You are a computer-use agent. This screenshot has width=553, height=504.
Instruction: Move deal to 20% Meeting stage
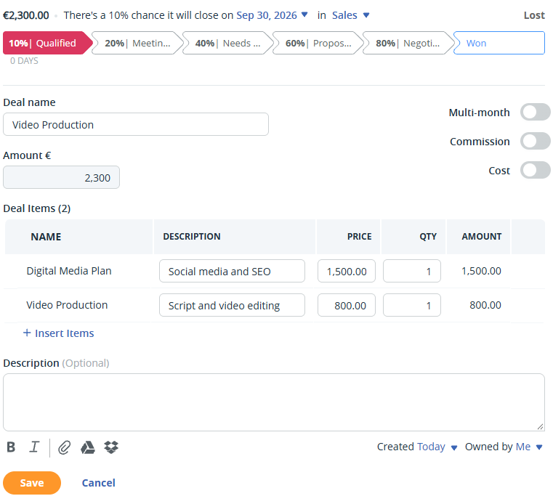pyautogui.click(x=137, y=43)
